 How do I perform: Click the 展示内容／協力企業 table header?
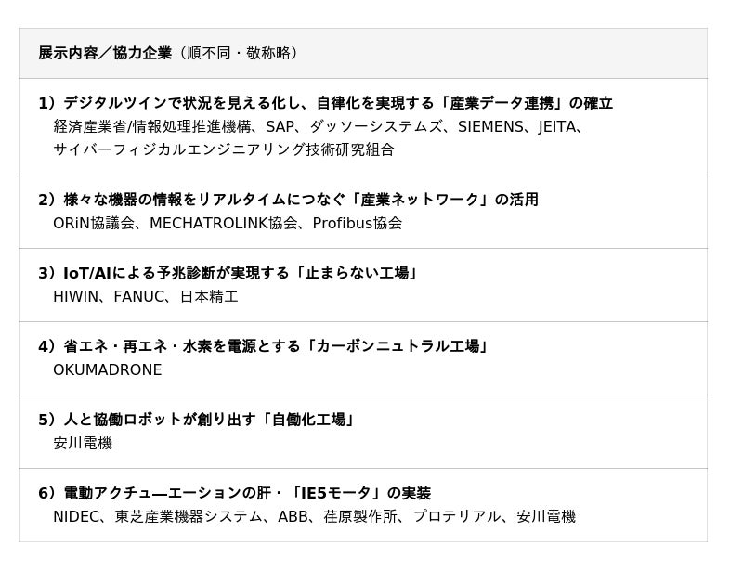coord(105,53)
